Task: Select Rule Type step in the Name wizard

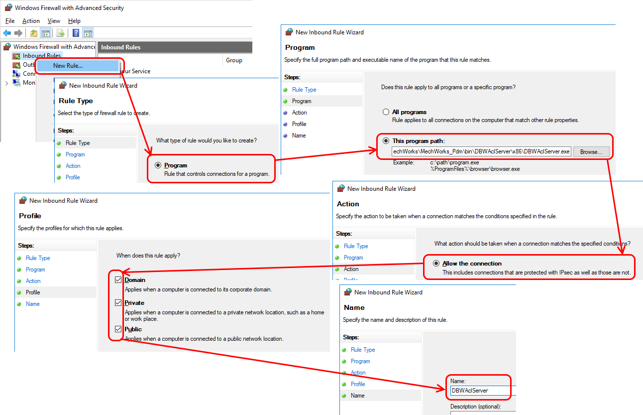Action: (x=363, y=350)
